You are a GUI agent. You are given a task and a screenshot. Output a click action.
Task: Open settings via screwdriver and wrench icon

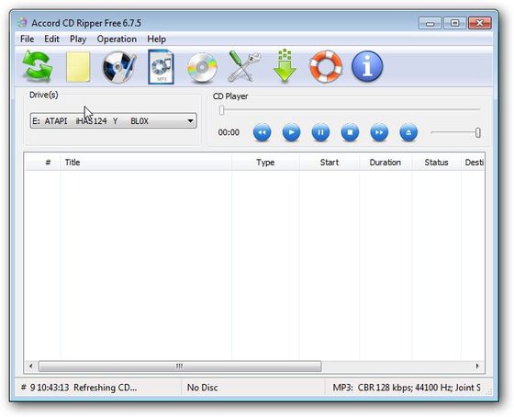point(244,66)
